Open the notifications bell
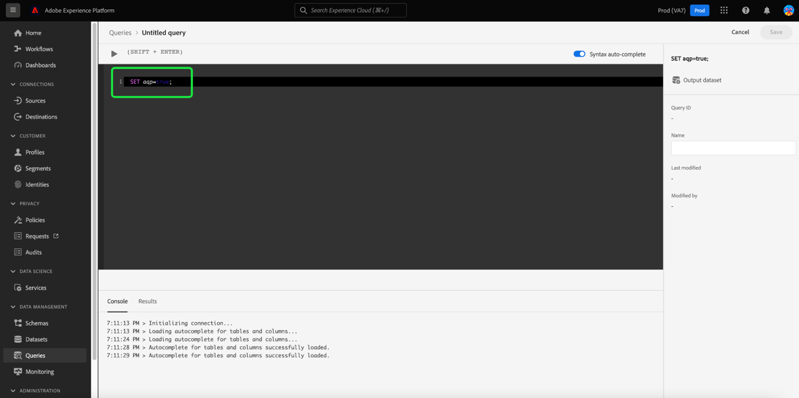799x398 pixels. [x=767, y=10]
